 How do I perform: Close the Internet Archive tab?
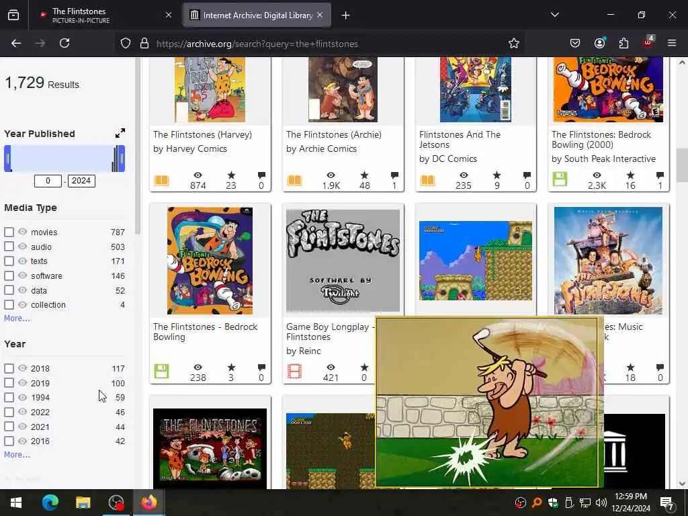pos(320,15)
